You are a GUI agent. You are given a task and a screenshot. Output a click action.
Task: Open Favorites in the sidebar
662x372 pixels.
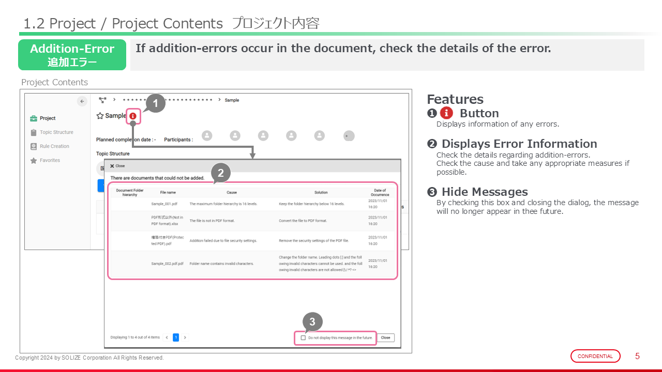click(50, 160)
